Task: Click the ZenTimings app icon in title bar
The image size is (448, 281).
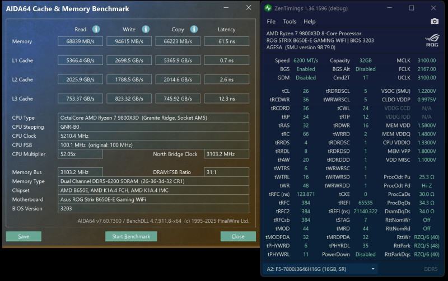Action: coord(268,8)
